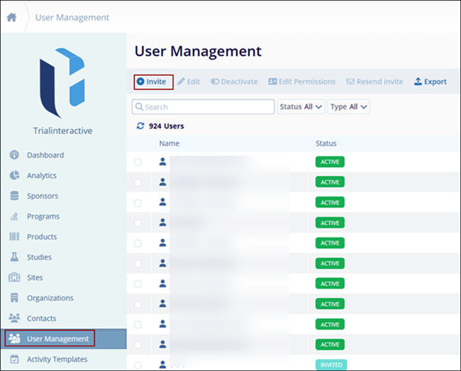Click the home icon in breadcrumb
Image resolution: width=461 pixels, height=371 pixels.
coord(12,17)
